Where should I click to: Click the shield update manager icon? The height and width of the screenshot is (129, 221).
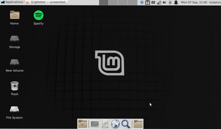pos(142,3)
